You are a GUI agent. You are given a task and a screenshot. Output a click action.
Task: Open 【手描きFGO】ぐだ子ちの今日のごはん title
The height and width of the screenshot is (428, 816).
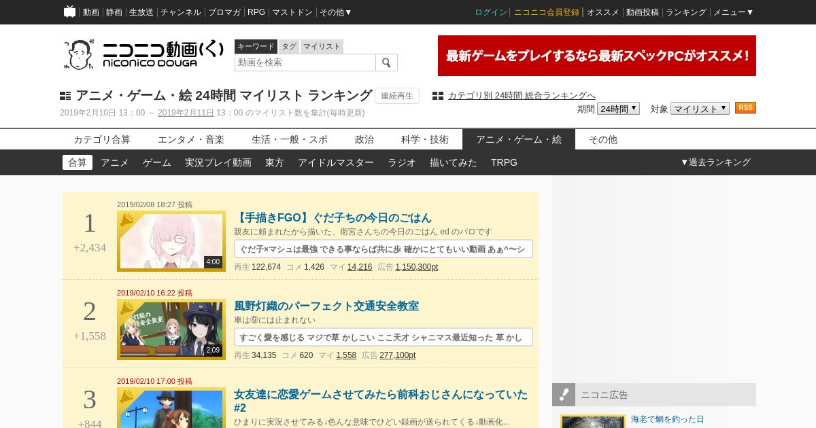(333, 217)
